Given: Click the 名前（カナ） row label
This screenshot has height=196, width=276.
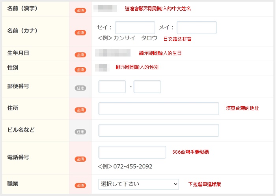Looking at the screenshot, I should 22,30.
